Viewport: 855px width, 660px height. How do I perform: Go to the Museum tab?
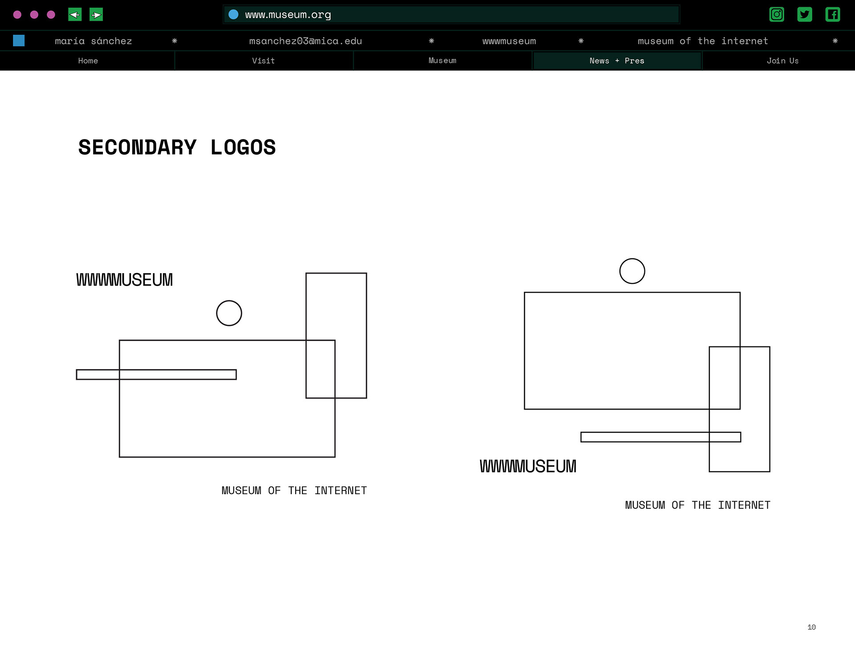click(x=442, y=60)
